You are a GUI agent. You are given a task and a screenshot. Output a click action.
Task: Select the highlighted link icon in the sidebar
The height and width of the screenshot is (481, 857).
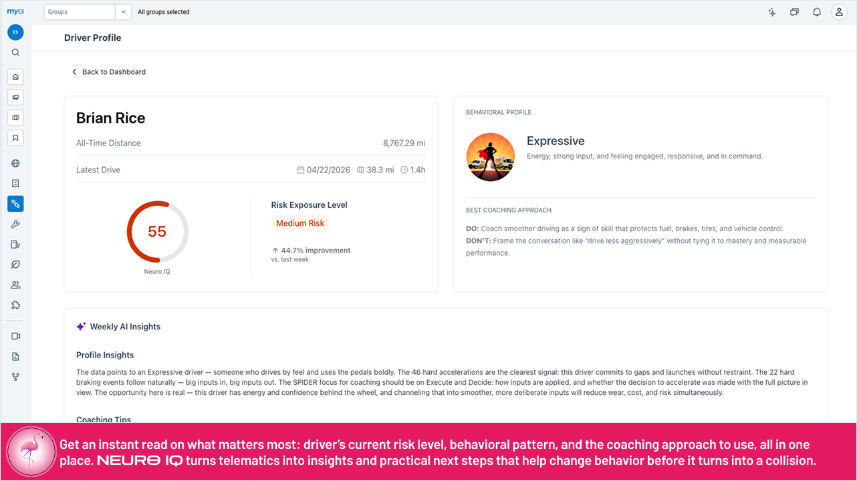[x=15, y=204]
